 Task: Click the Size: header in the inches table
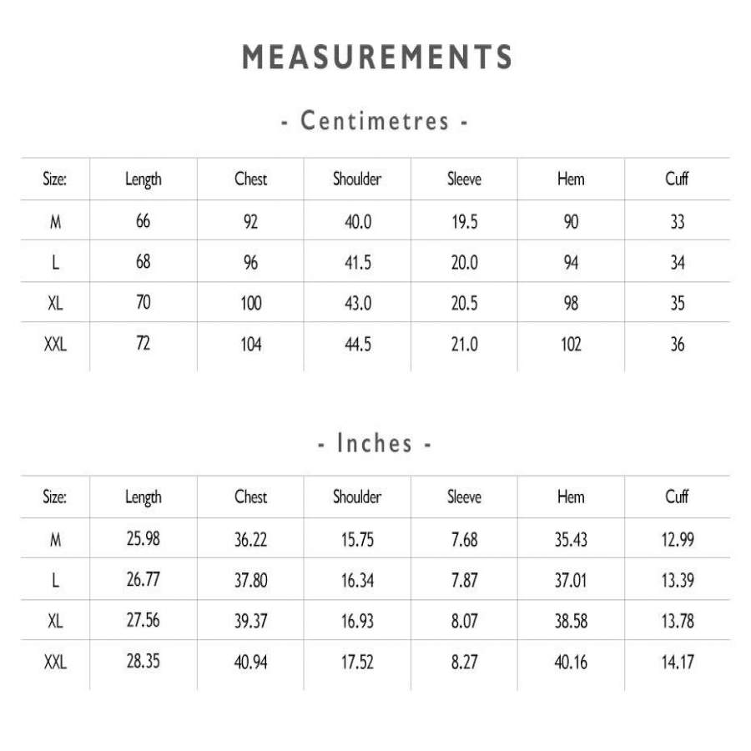click(55, 496)
